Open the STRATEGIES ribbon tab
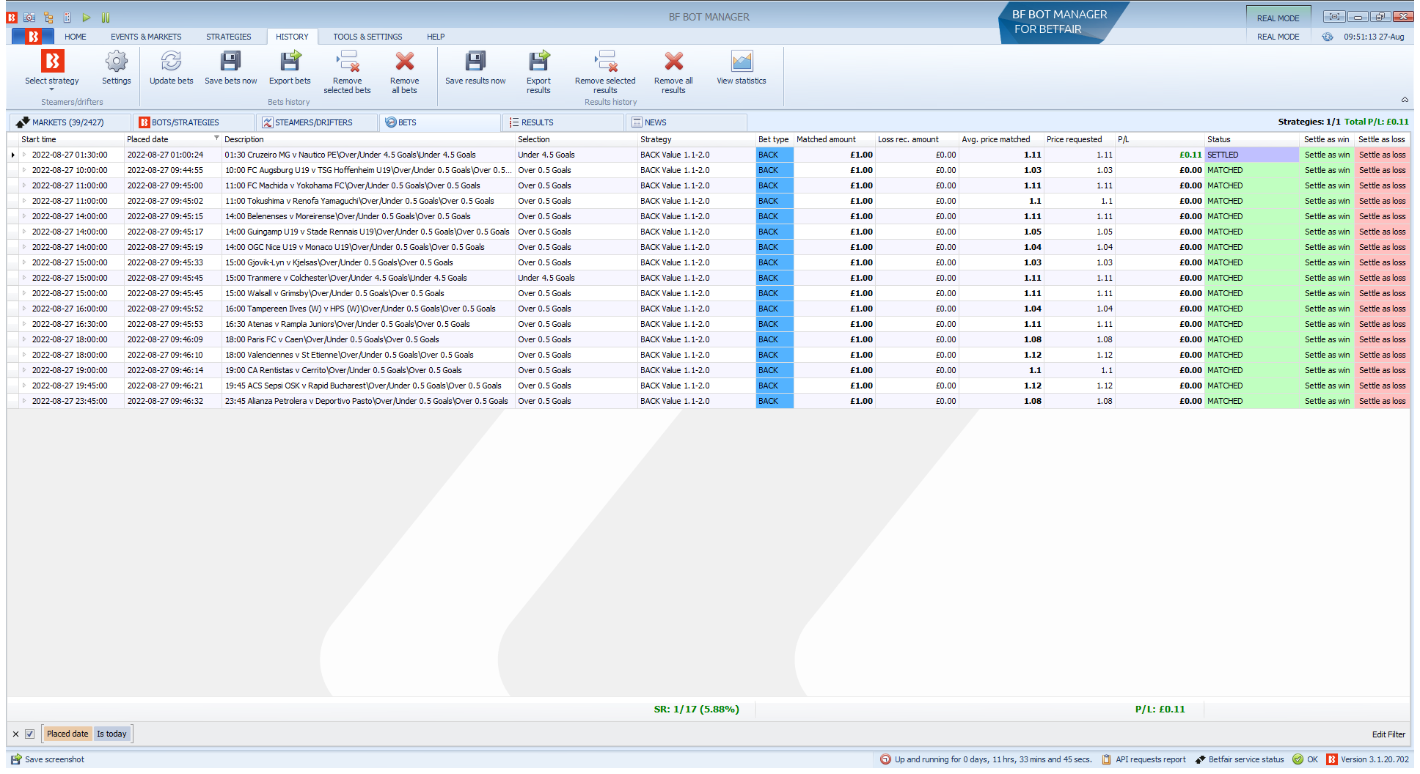 (228, 37)
